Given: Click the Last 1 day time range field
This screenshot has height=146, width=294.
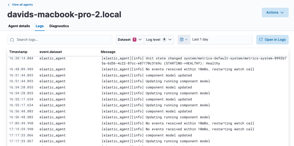Looking at the screenshot, I should pos(221,39).
